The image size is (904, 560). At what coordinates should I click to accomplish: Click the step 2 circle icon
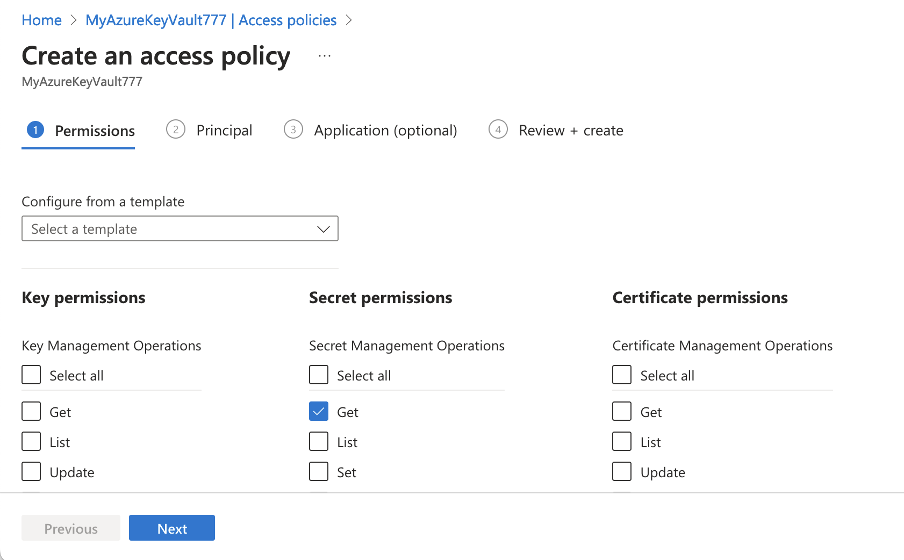coord(176,130)
